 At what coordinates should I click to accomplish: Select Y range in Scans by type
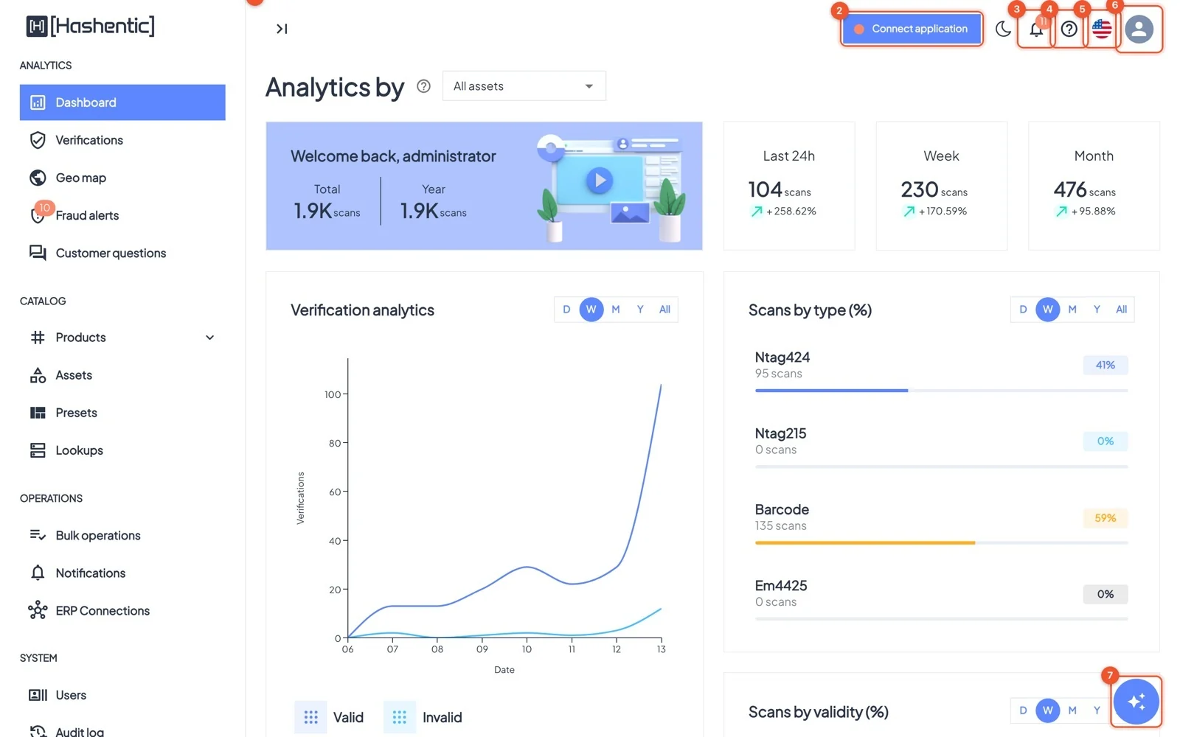[1097, 310]
